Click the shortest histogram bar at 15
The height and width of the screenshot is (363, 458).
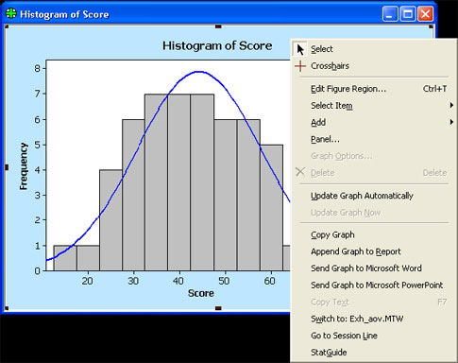pos(65,258)
